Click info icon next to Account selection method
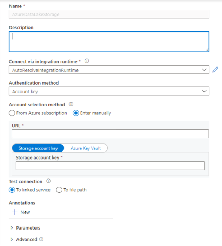This screenshot has height=246, width=222. point(71,104)
